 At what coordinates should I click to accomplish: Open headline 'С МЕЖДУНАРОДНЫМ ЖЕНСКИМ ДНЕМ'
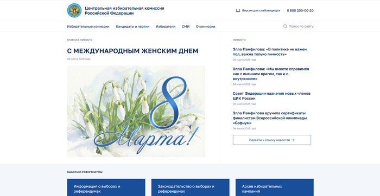click(132, 51)
